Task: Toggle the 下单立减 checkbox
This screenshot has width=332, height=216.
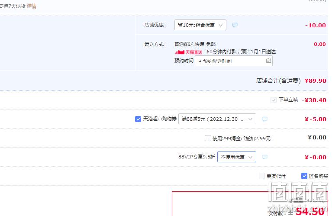Action: click(x=274, y=100)
